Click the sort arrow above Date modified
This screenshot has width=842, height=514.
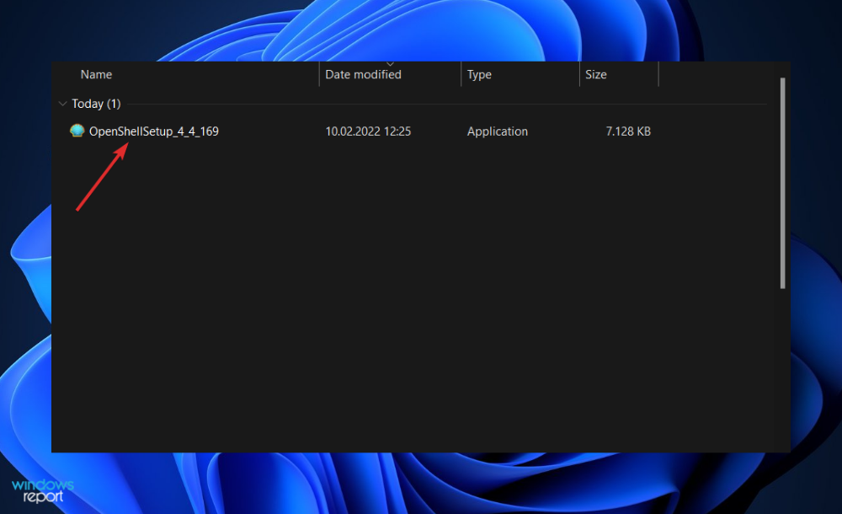click(x=389, y=65)
